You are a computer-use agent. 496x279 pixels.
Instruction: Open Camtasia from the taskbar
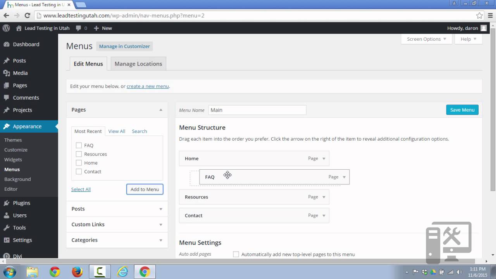pos(100,272)
